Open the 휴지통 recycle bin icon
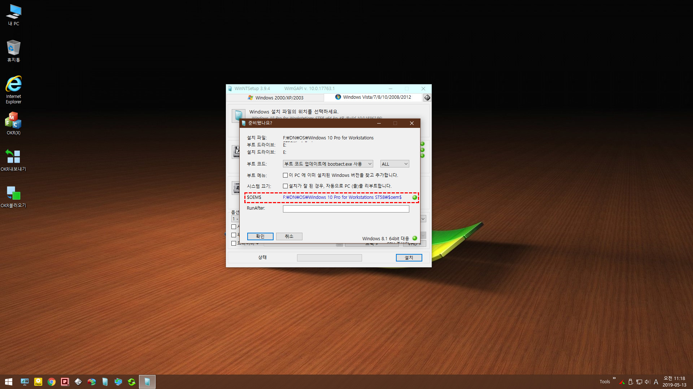Viewport: 693px width, 389px height. [x=14, y=51]
